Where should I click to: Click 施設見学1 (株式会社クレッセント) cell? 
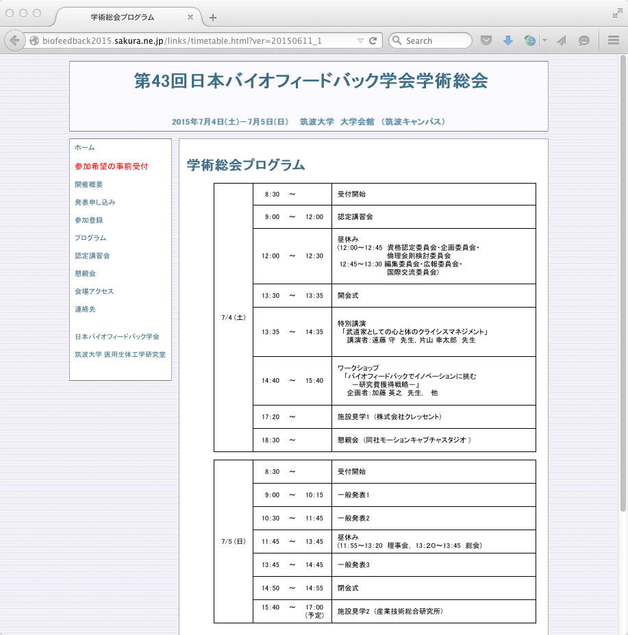point(434,416)
